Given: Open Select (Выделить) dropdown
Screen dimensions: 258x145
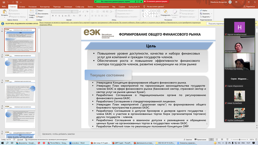Looking at the screenshot, I should 205,17.
